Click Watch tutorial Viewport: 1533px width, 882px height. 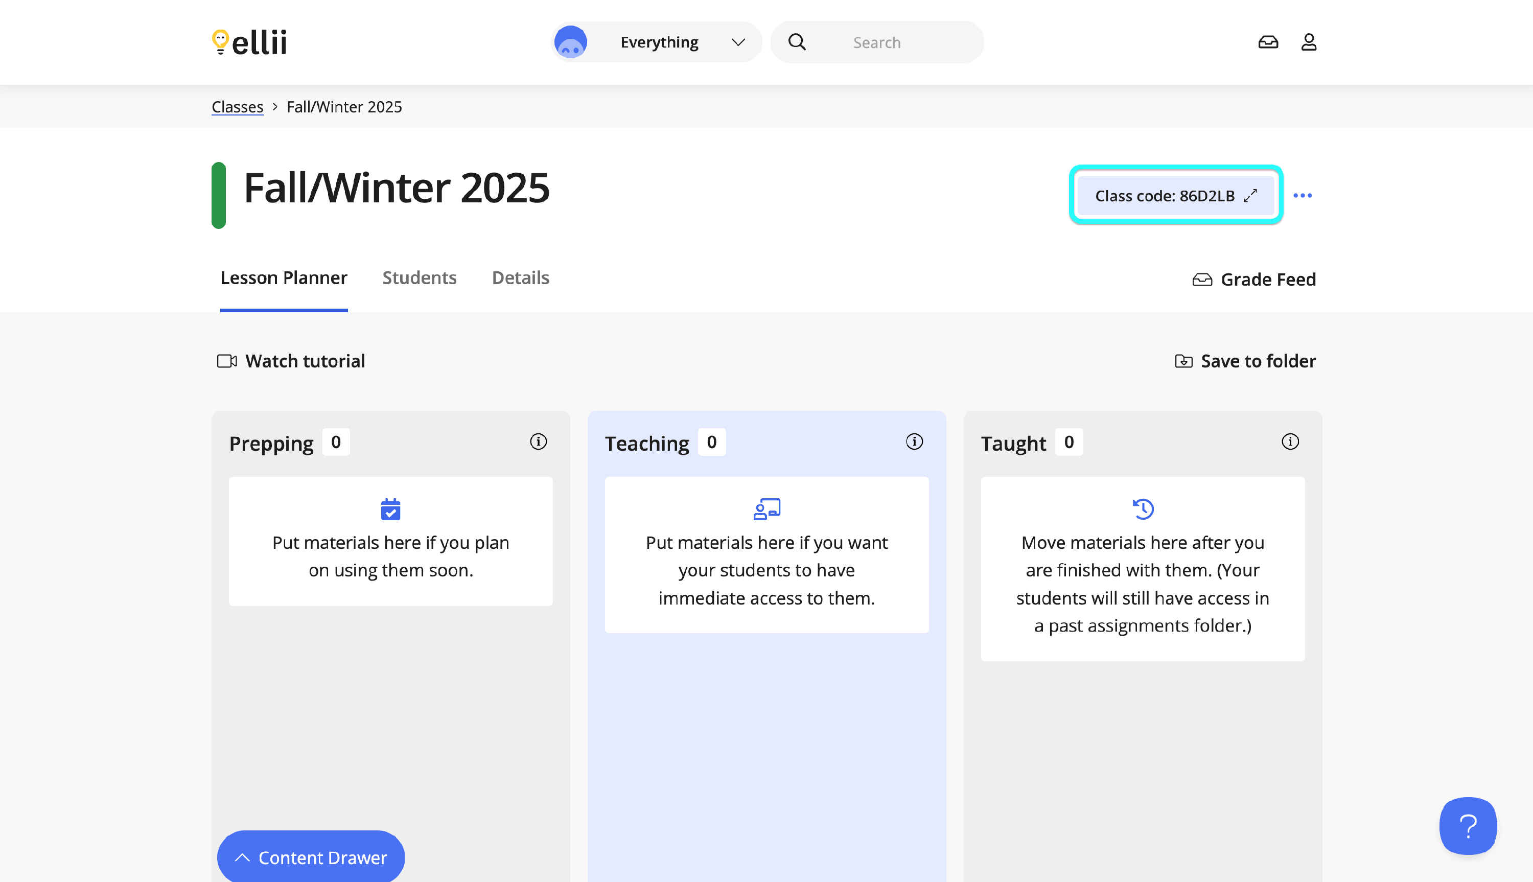click(291, 361)
